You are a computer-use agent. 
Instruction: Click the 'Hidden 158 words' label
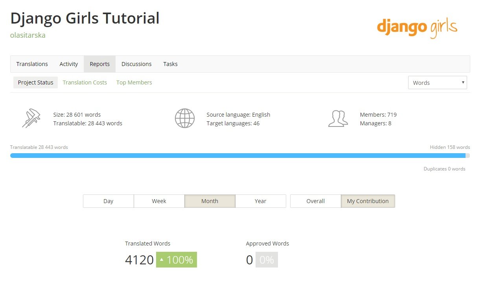[x=450, y=147]
